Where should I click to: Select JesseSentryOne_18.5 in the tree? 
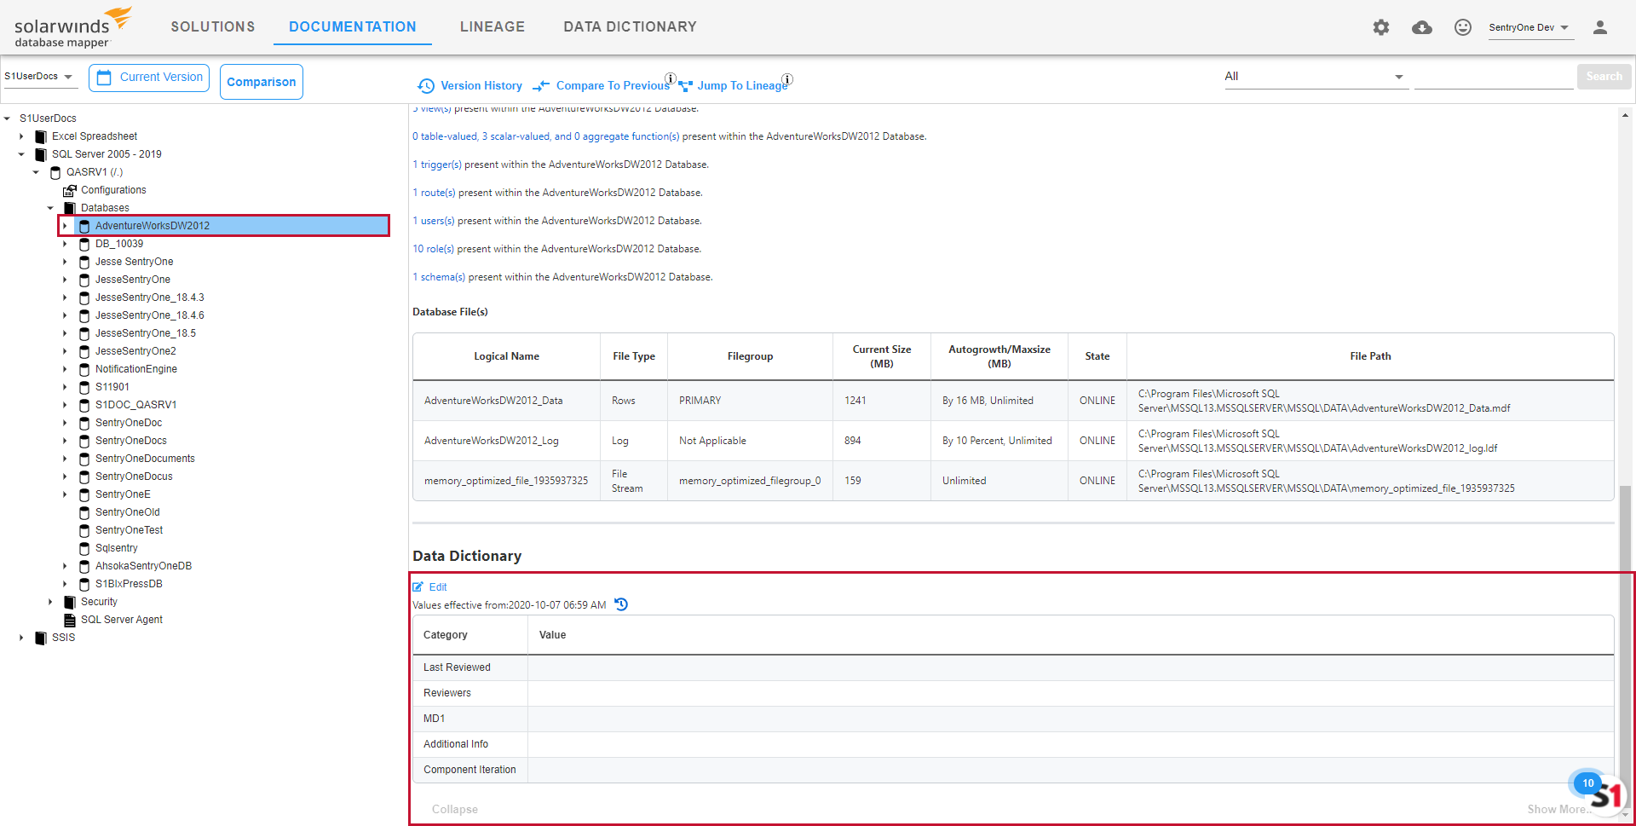click(x=146, y=333)
